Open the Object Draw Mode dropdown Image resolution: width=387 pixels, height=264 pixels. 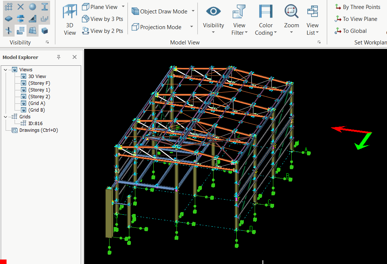coord(193,11)
